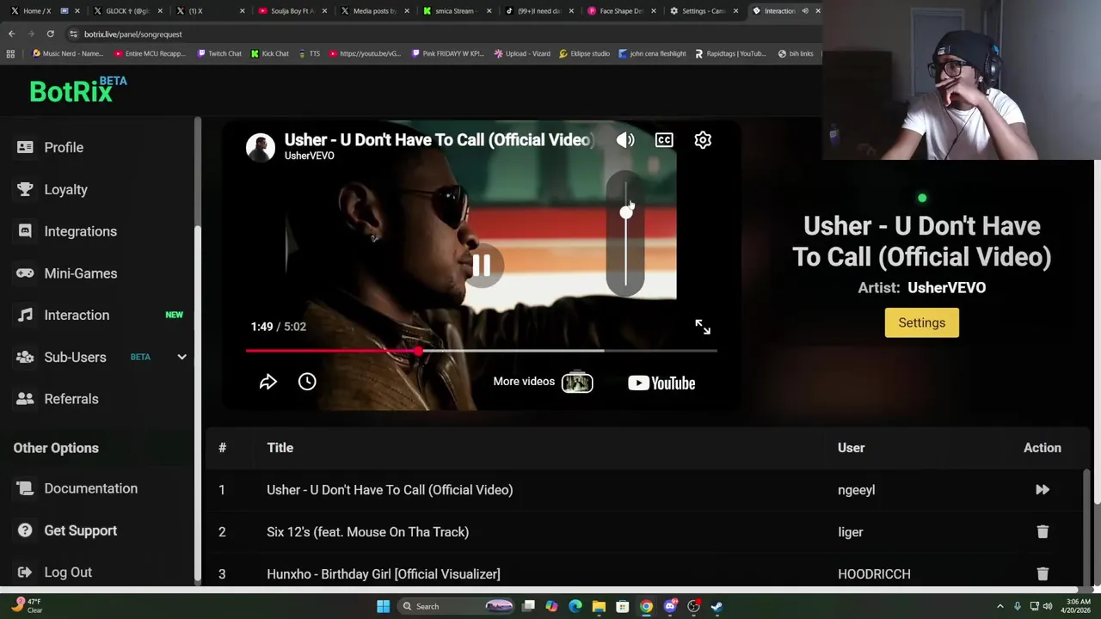The image size is (1101, 619).
Task: Pause the Usher video
Action: (481, 266)
